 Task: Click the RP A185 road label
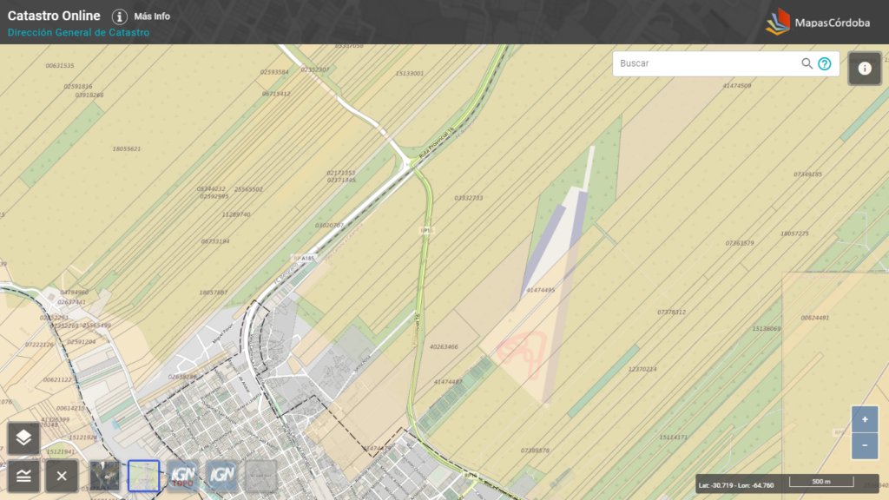pyautogui.click(x=304, y=259)
